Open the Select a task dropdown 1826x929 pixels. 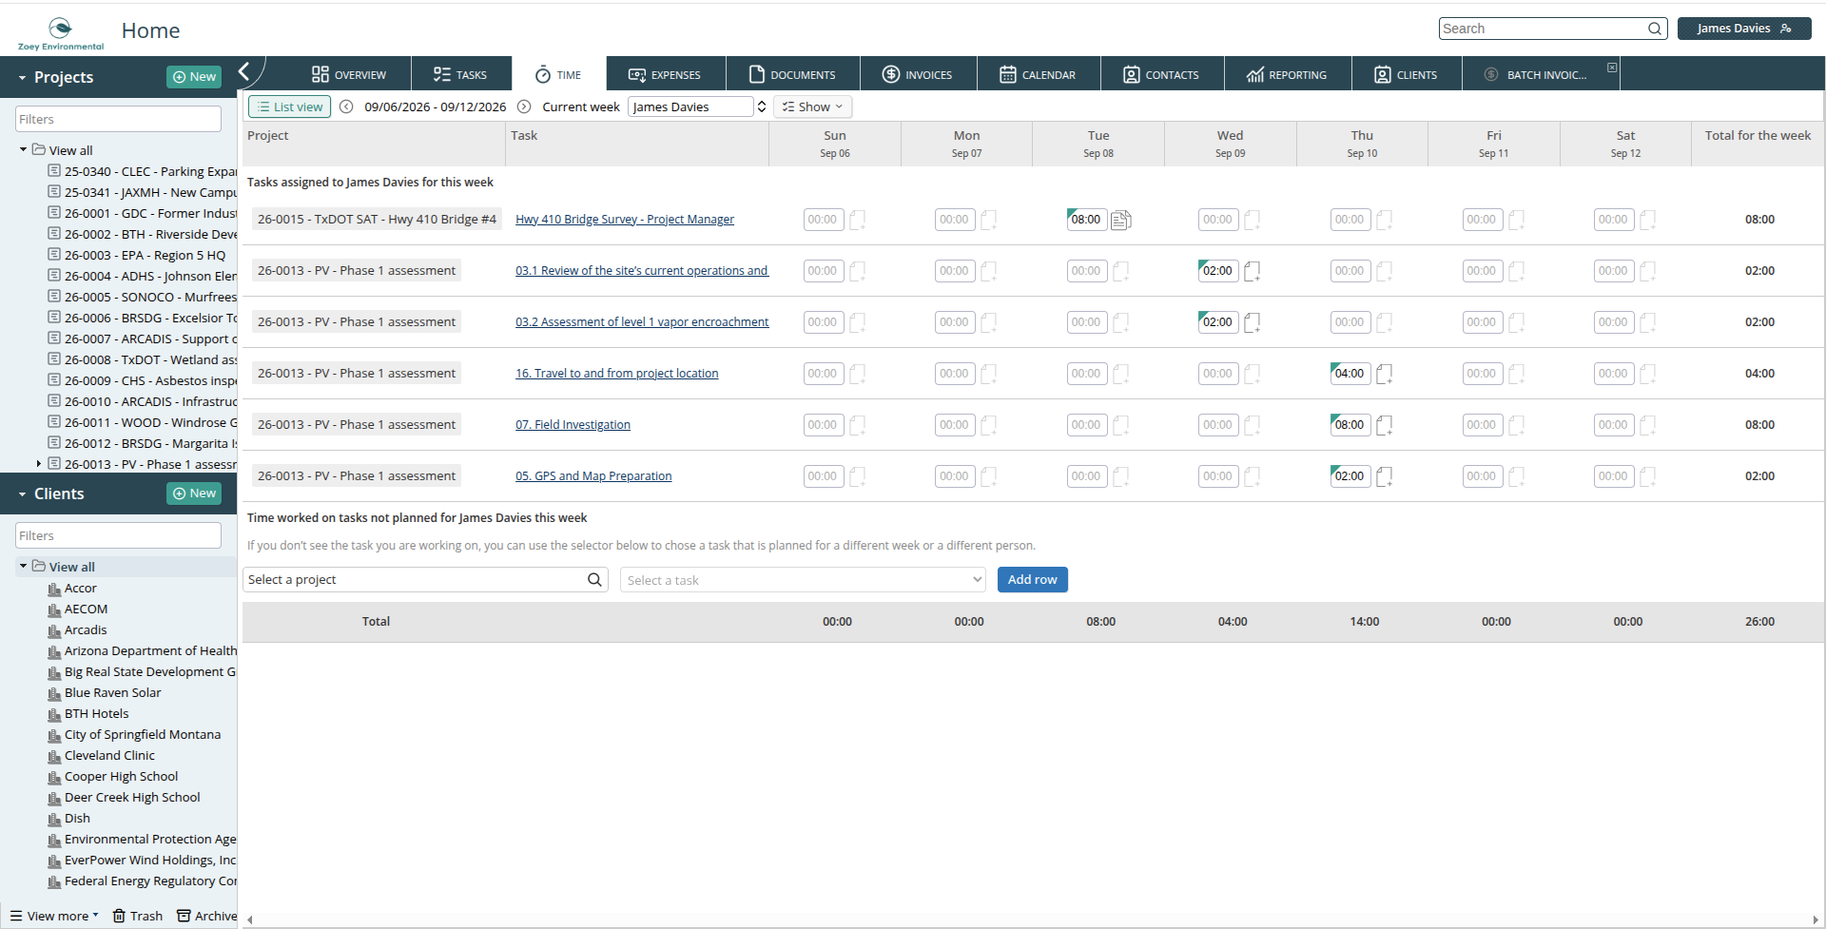point(803,580)
